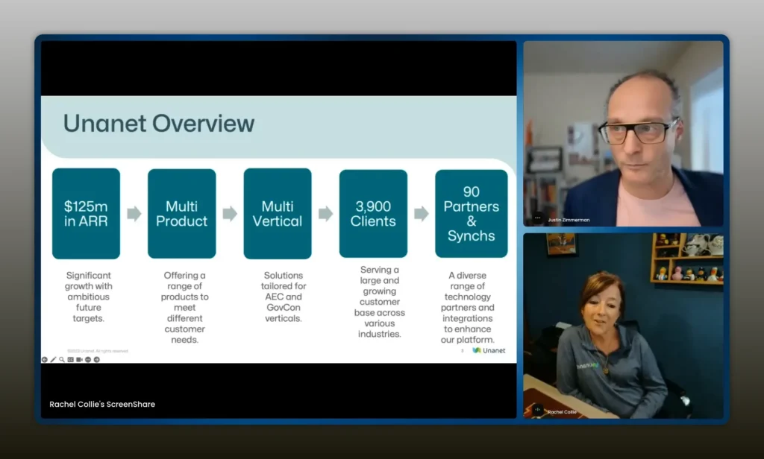Select the "Multi Vertical" box
Screen dimensions: 764x459
(x=278, y=214)
